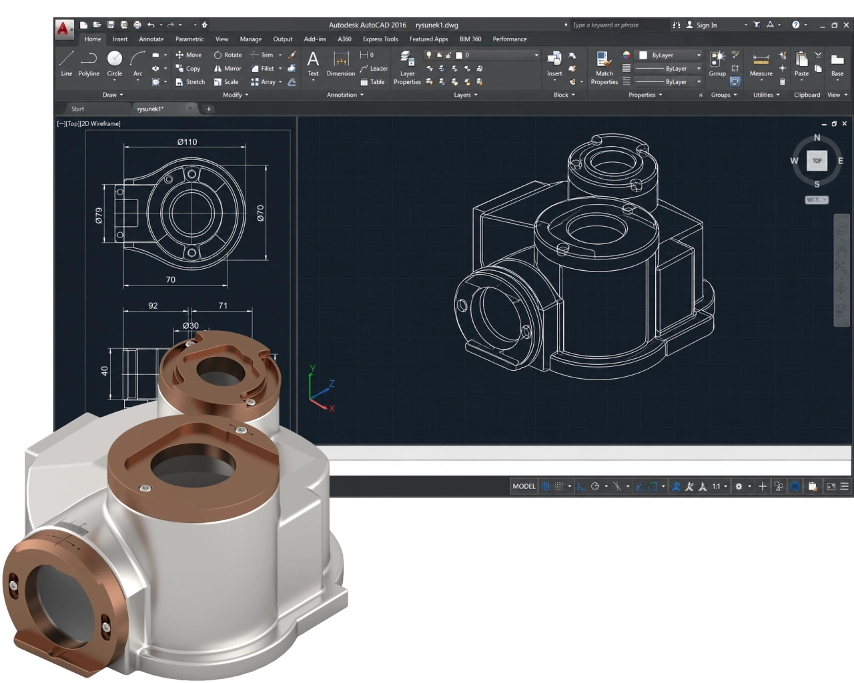Viewport: 854px width, 683px height.
Task: Open the annotation scale 1:1 dropdown
Action: click(x=719, y=486)
